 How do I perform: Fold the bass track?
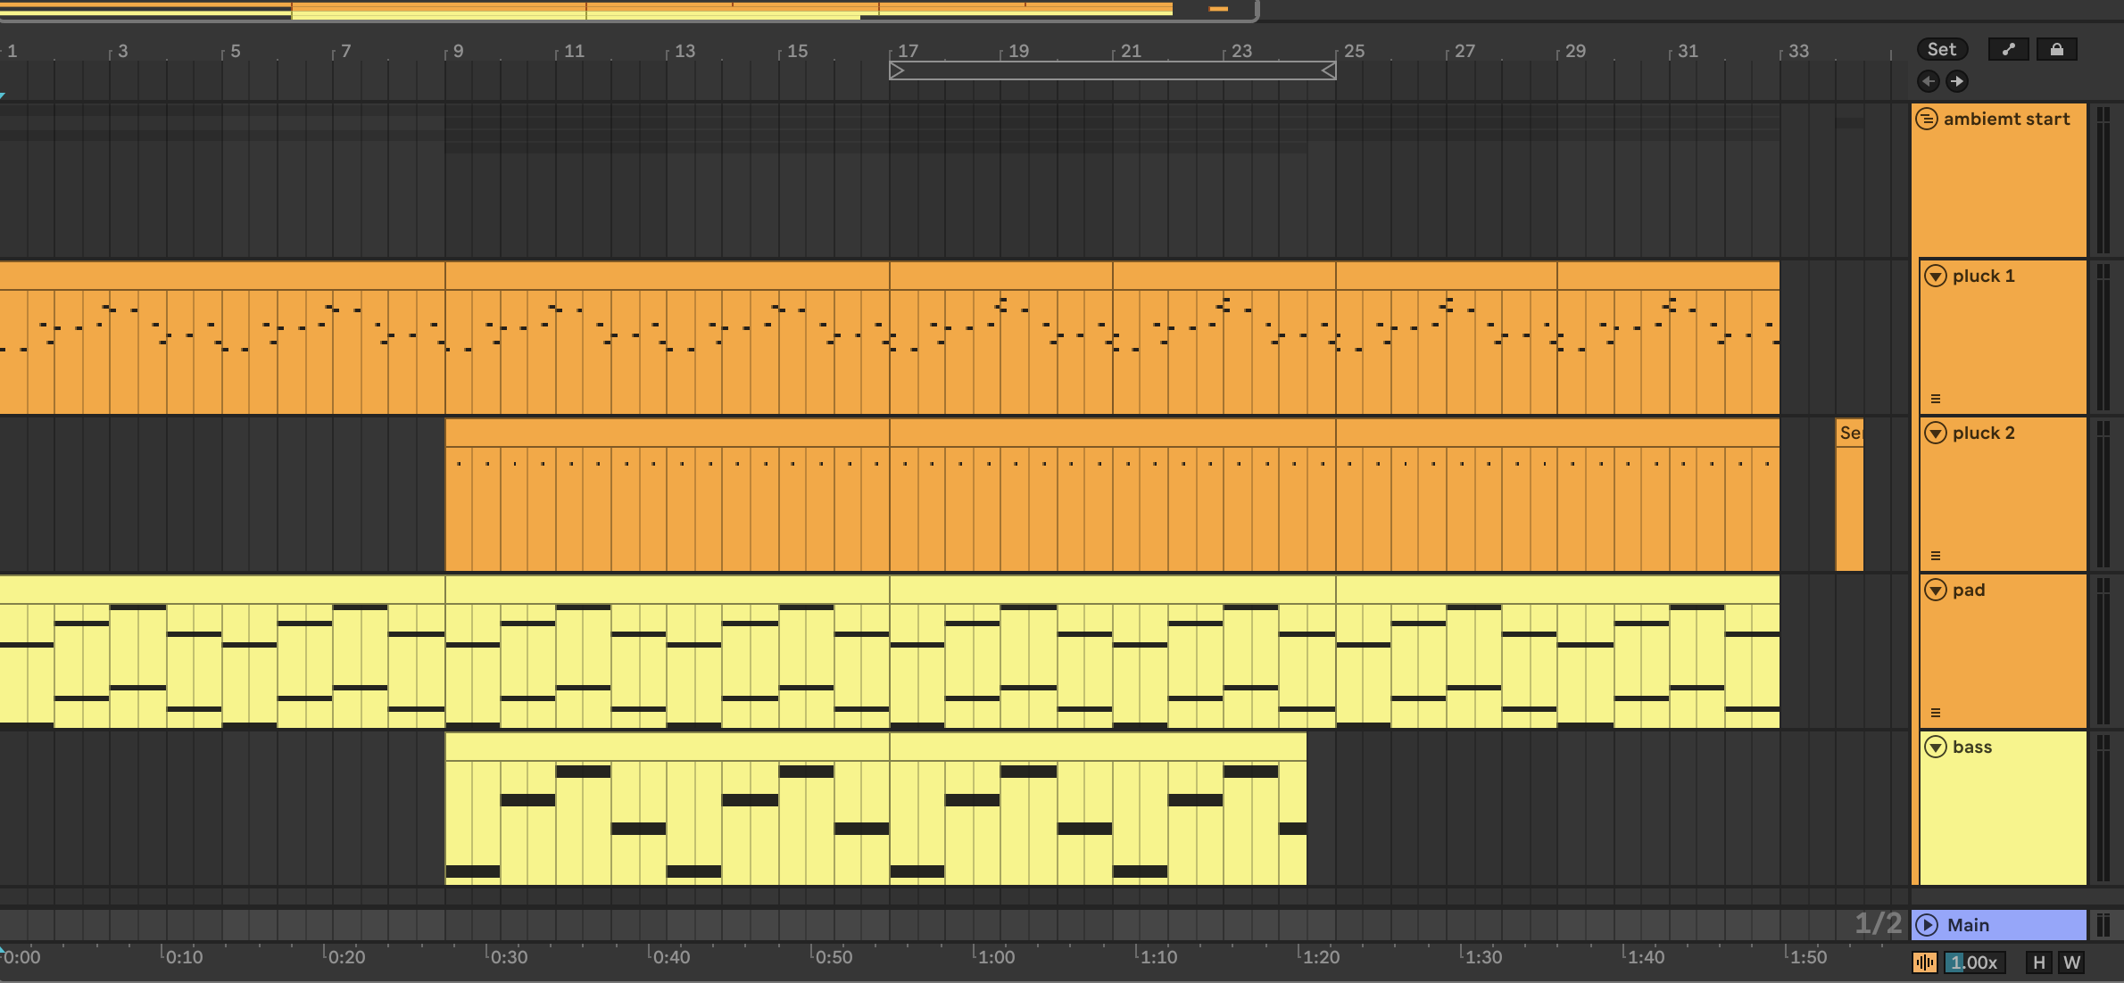[x=1935, y=747]
